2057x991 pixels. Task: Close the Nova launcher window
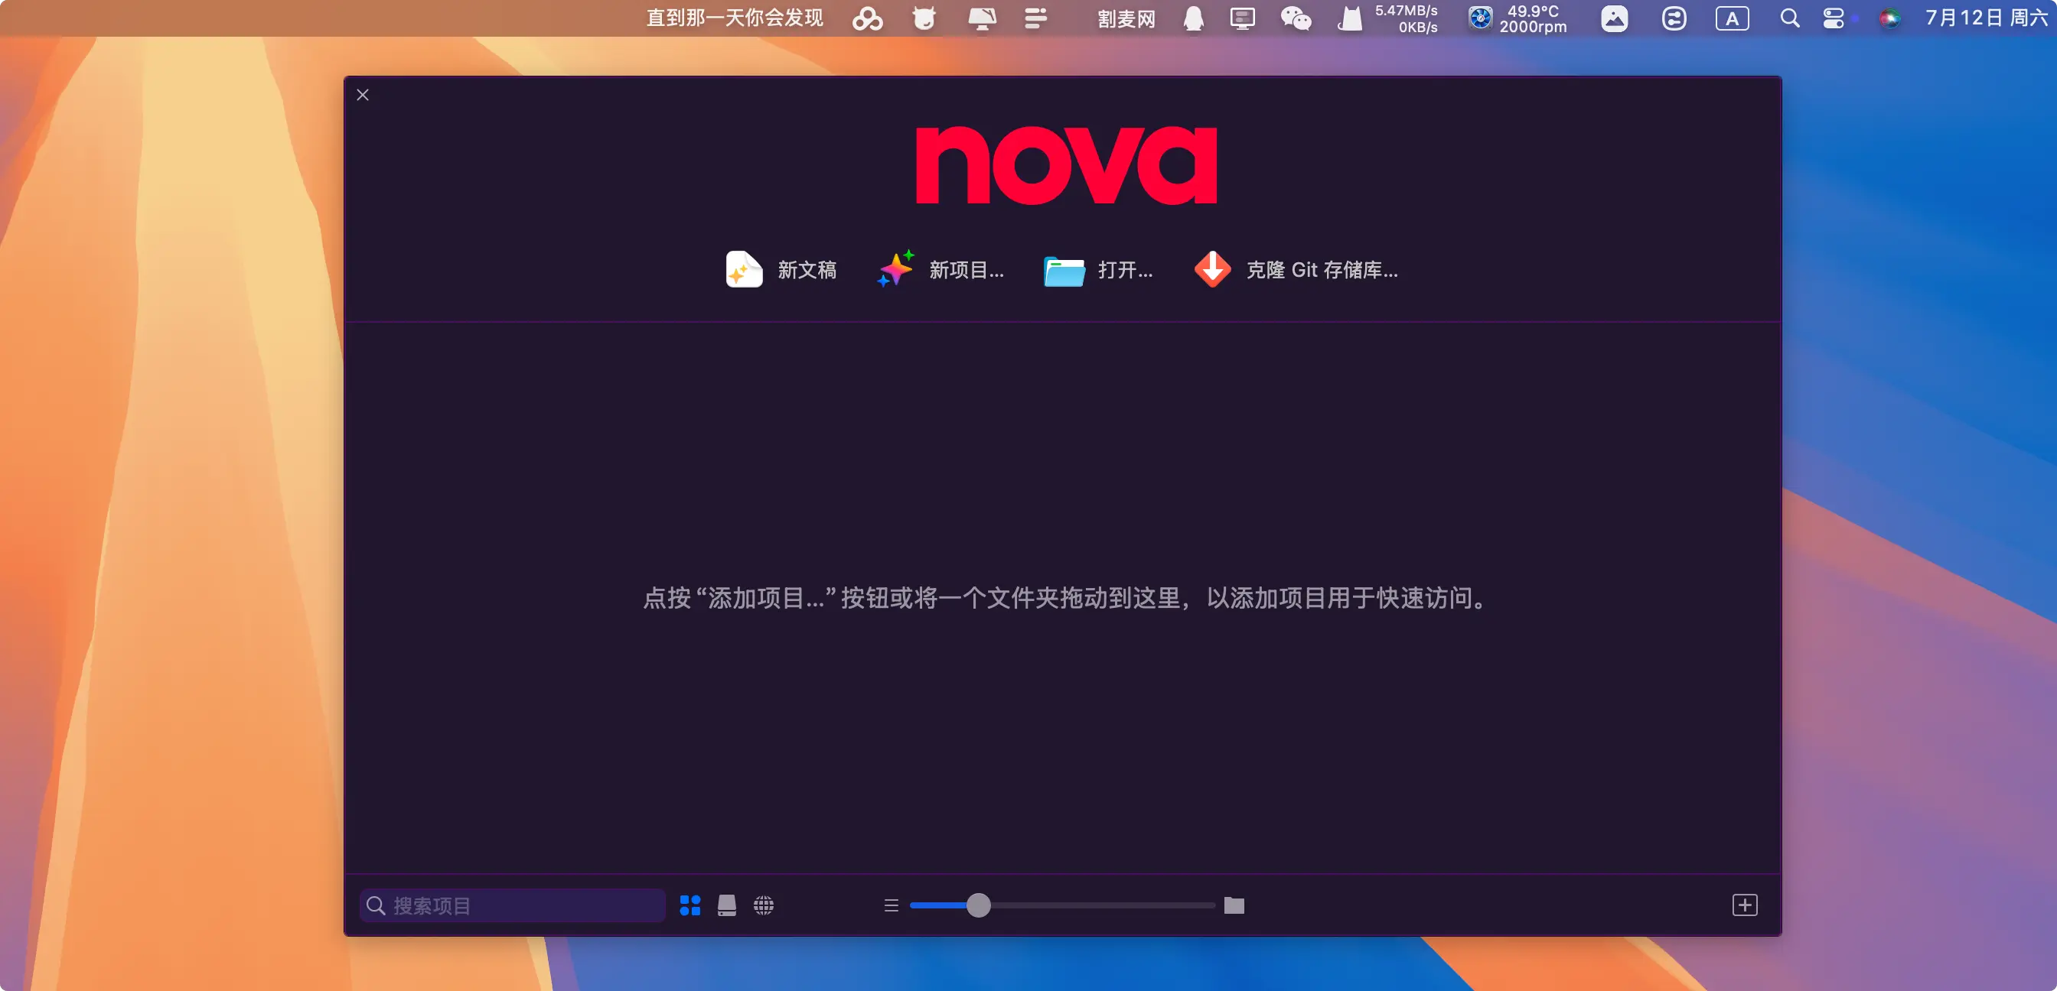363,95
